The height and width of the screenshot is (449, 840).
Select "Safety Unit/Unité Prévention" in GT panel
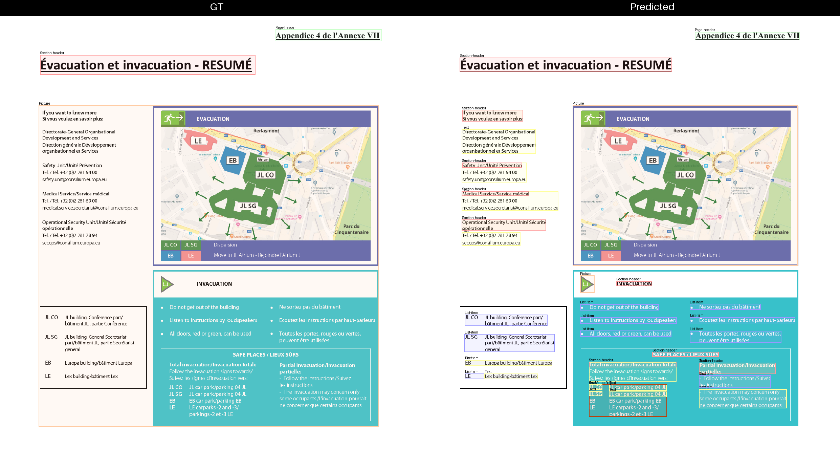pos(72,165)
